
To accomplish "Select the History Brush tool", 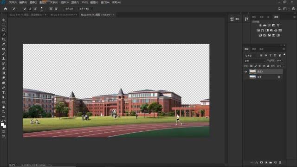I will pos(3,64).
